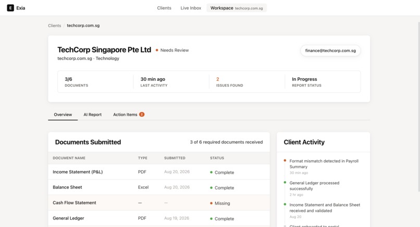
Task: Click the Submitted column header
Action: [175, 158]
